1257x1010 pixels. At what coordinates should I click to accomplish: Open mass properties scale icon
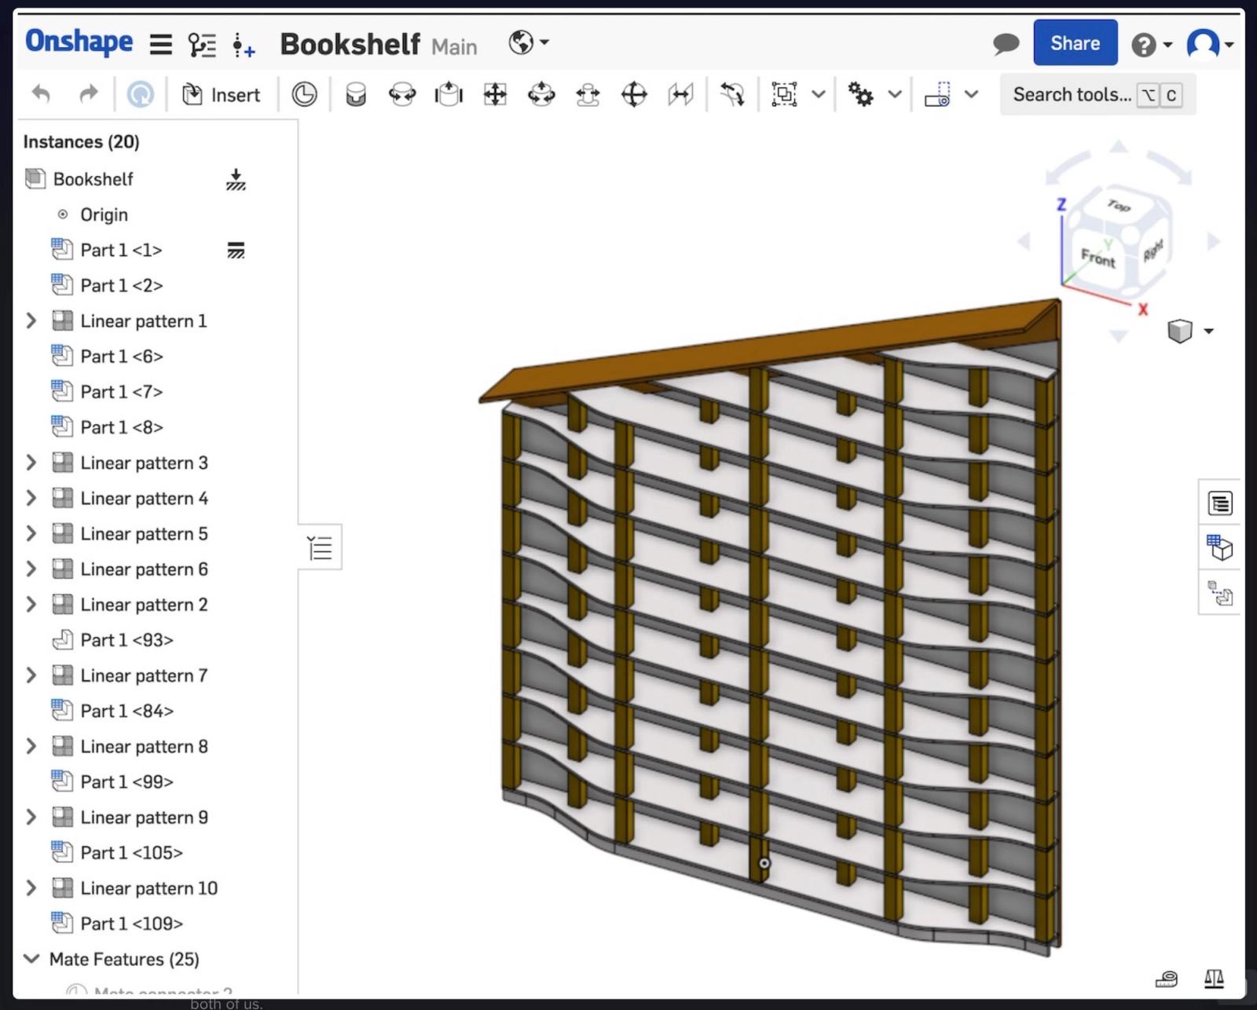(x=1214, y=979)
